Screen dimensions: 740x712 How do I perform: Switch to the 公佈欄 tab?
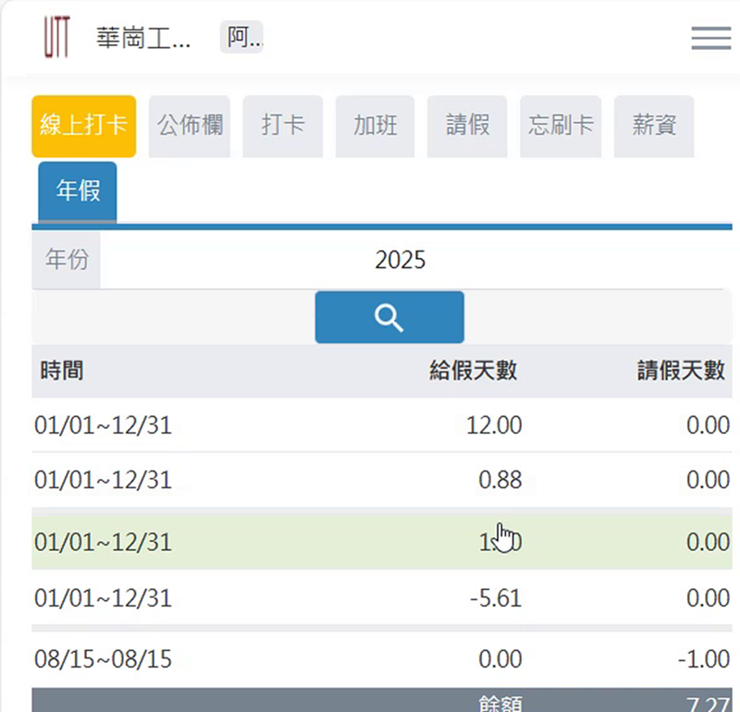(x=190, y=126)
